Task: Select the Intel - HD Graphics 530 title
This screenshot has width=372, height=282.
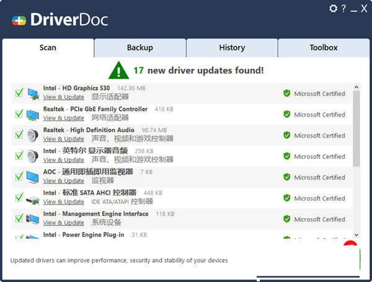Action: (x=76, y=88)
